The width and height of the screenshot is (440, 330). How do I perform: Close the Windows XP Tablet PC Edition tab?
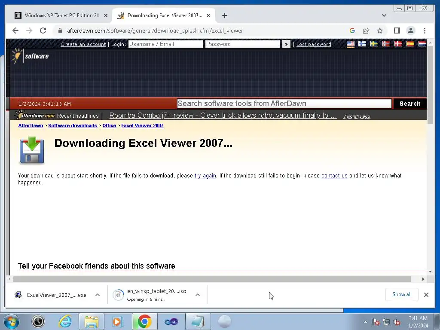(106, 15)
